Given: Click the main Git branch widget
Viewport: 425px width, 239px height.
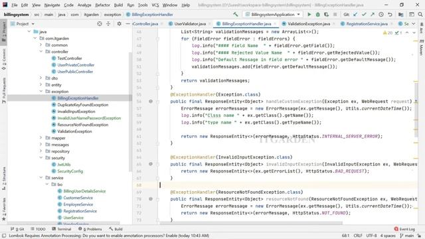Looking at the screenshot, I should point(407,236).
